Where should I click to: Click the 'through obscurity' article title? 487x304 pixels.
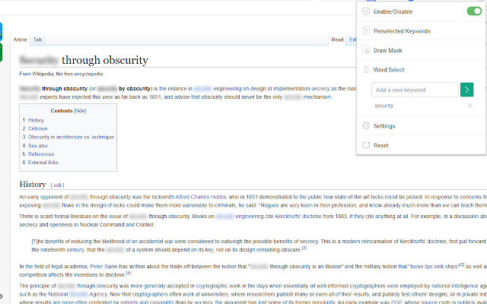[105, 60]
